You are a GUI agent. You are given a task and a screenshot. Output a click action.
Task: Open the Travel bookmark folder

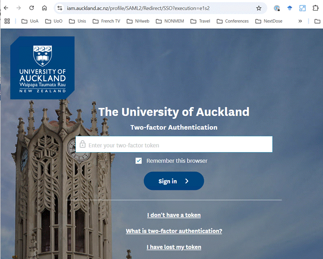click(200, 21)
